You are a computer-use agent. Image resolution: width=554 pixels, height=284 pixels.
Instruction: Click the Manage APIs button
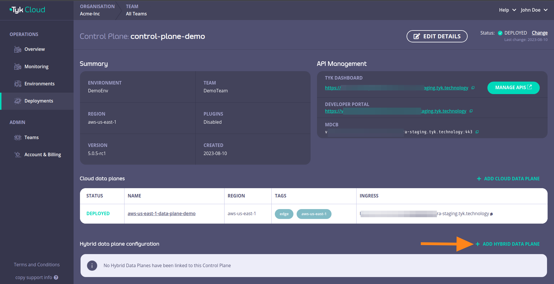[513, 88]
